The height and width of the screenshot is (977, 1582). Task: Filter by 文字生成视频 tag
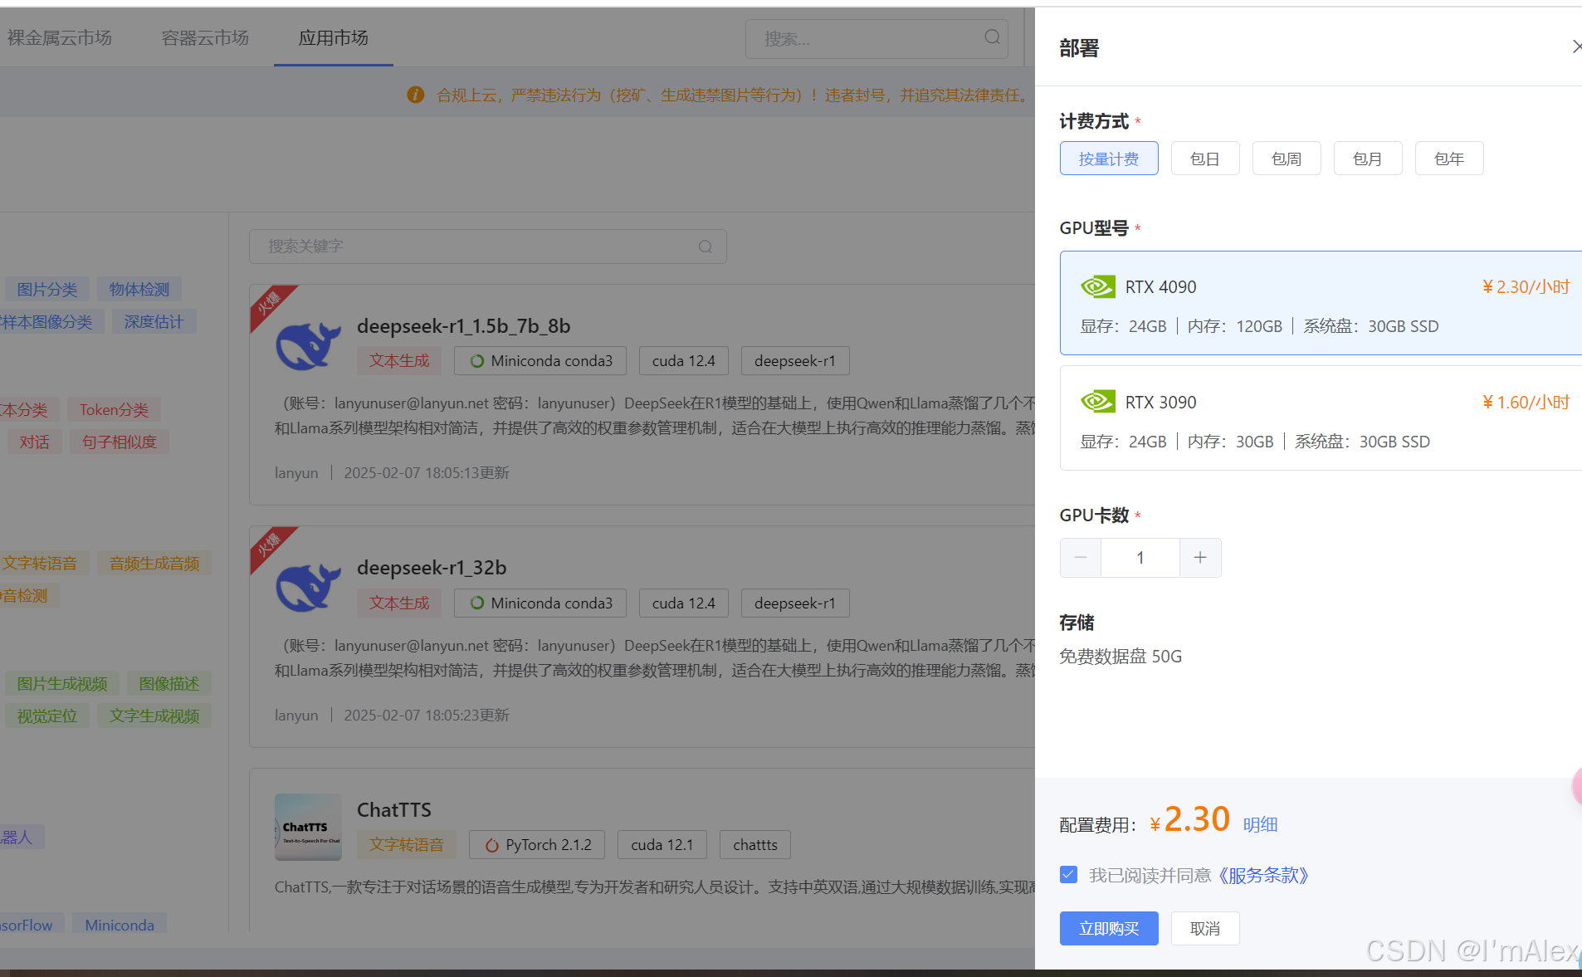[154, 716]
